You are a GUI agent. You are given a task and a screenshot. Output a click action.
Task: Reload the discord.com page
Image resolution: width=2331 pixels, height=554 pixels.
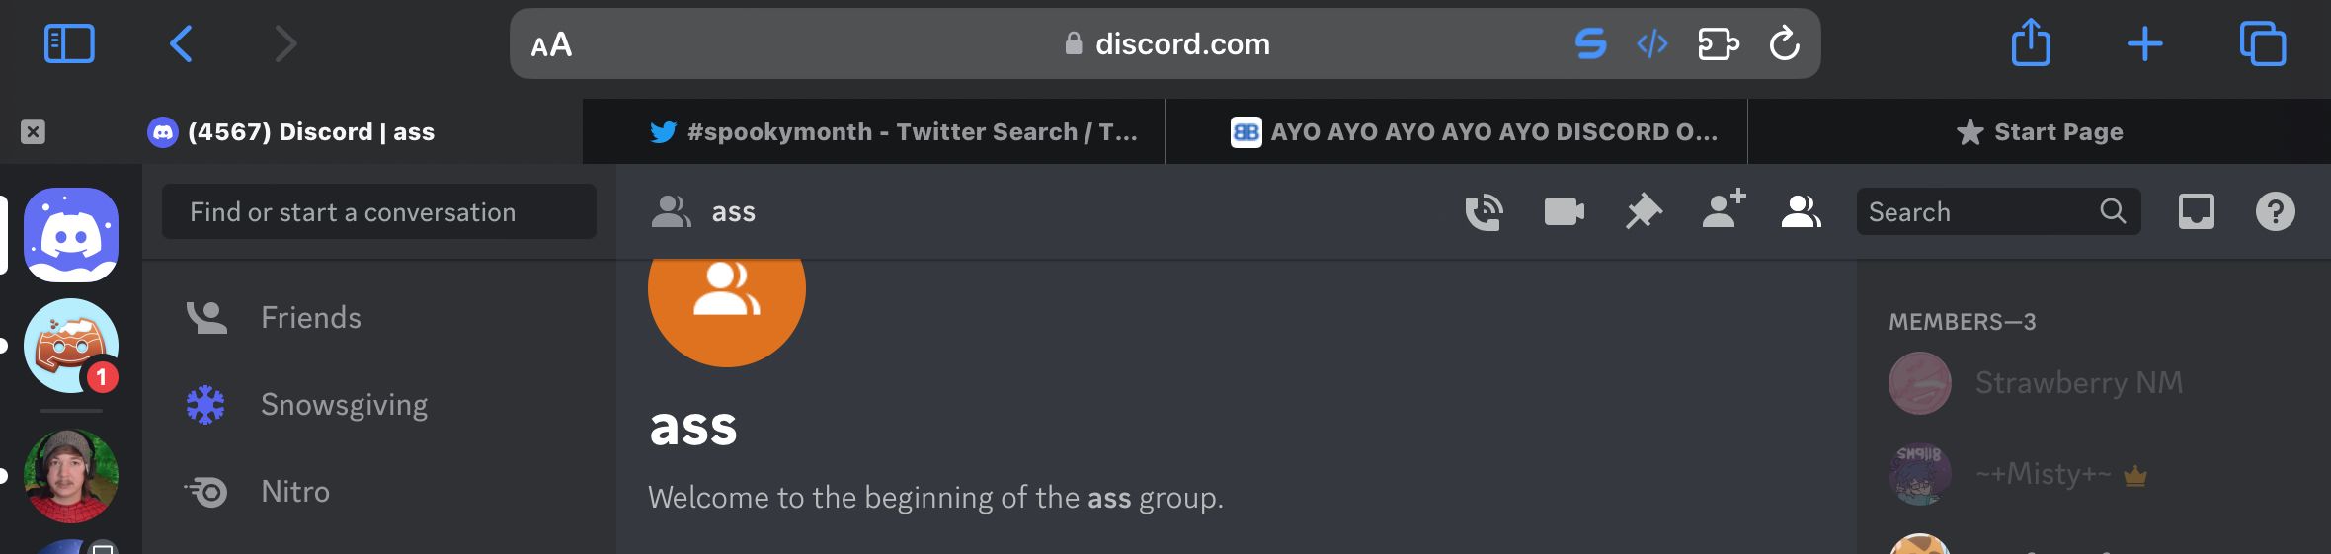1784,43
